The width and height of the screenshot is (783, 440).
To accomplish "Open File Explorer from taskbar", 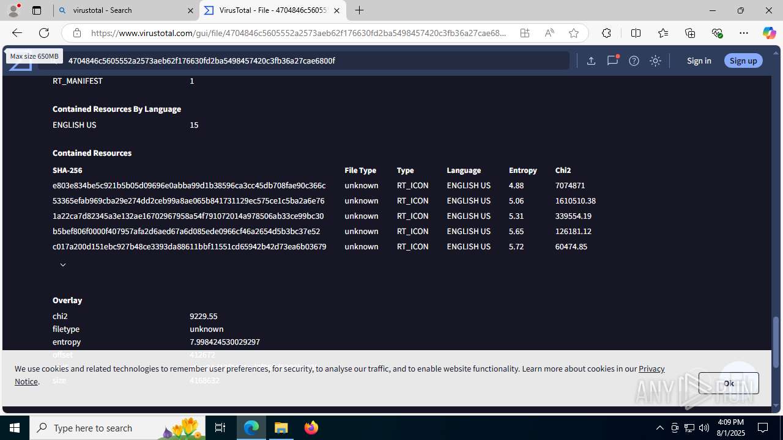I will click(281, 428).
